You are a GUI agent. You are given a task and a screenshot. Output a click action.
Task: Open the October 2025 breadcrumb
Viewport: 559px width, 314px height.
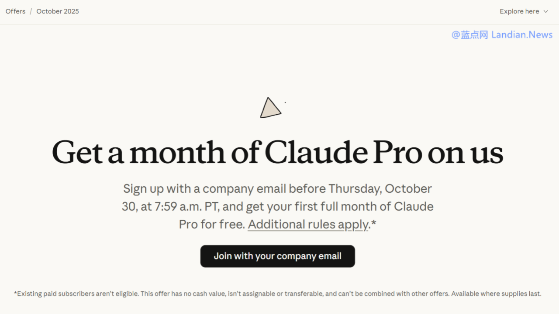[x=58, y=11]
